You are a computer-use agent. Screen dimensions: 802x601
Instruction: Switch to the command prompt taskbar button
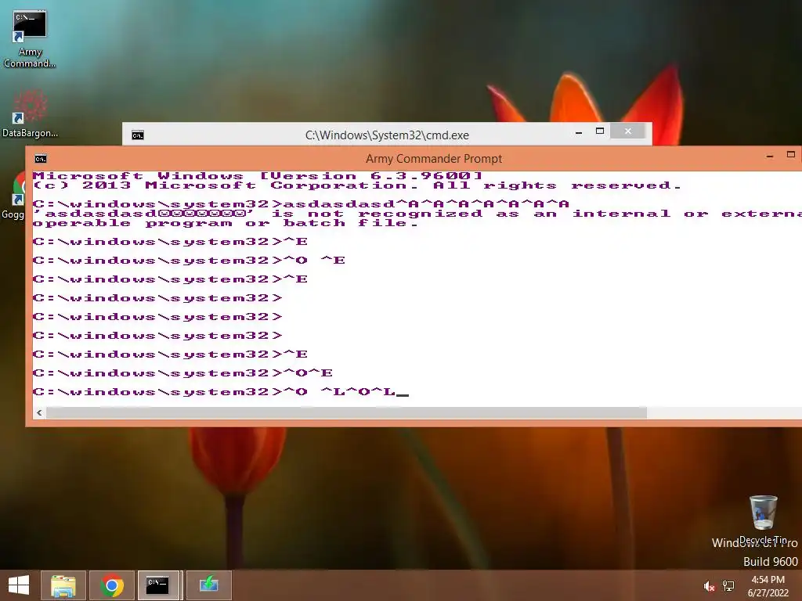(158, 585)
